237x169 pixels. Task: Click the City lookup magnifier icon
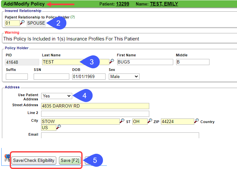[x=122, y=121]
